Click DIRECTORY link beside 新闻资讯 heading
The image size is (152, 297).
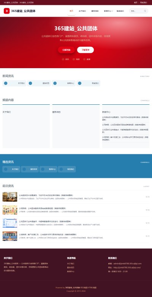[145, 76]
